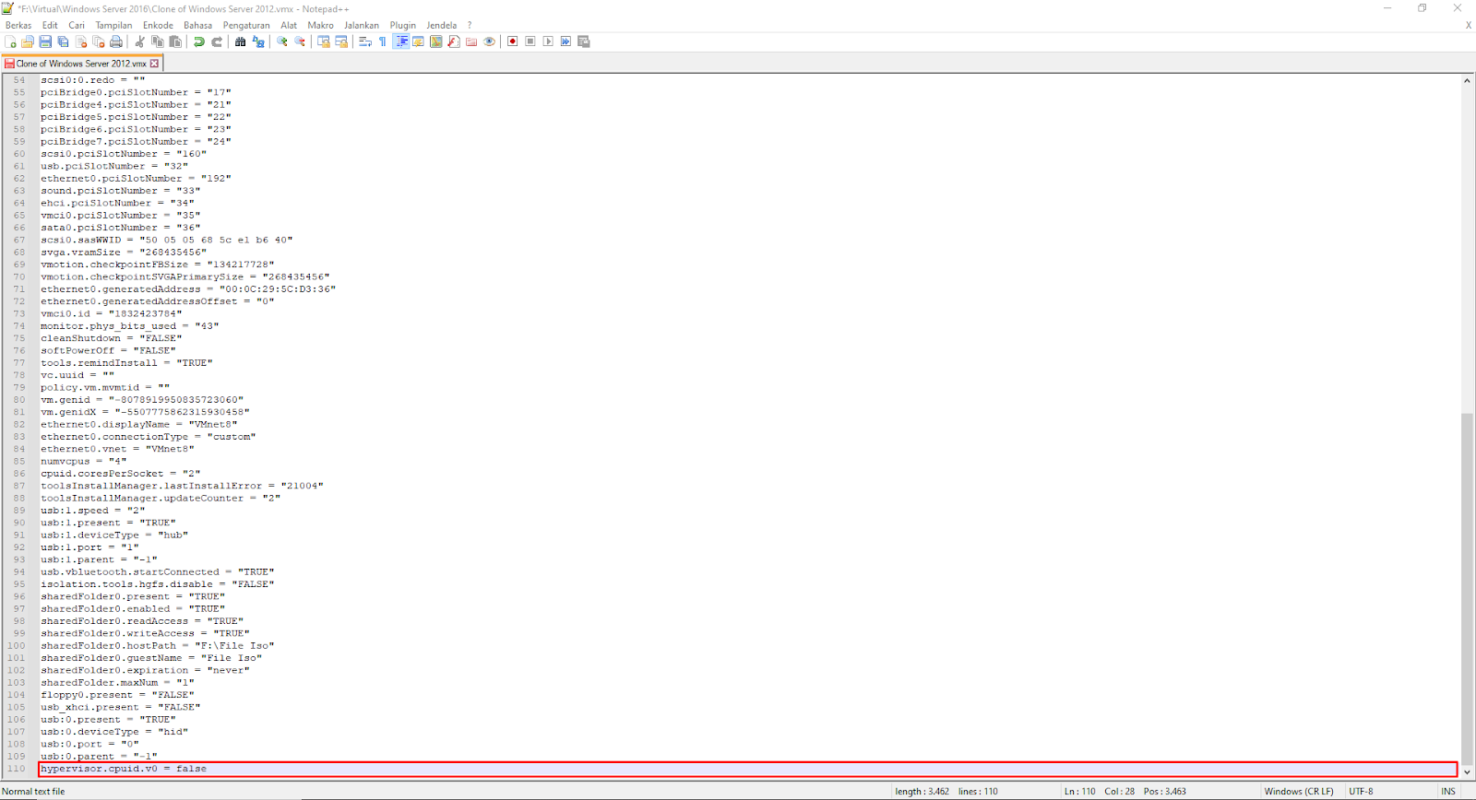The image size is (1476, 800).
Task: Print the document using printer icon
Action: [x=116, y=41]
